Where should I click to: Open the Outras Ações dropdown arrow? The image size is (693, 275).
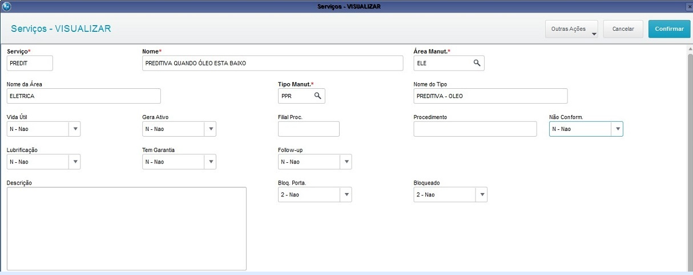(x=594, y=34)
